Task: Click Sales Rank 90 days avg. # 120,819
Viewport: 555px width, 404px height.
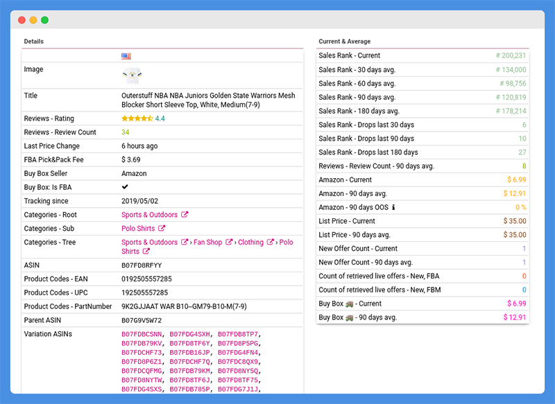Action: 511,97
